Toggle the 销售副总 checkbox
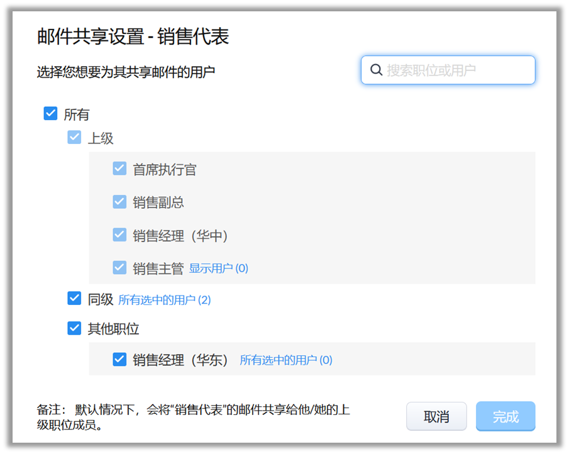The image size is (569, 454). click(x=119, y=202)
